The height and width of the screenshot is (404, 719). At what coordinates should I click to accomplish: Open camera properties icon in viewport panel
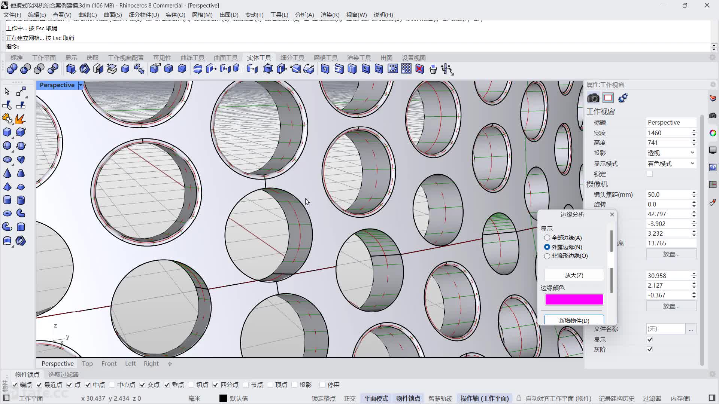tap(593, 98)
